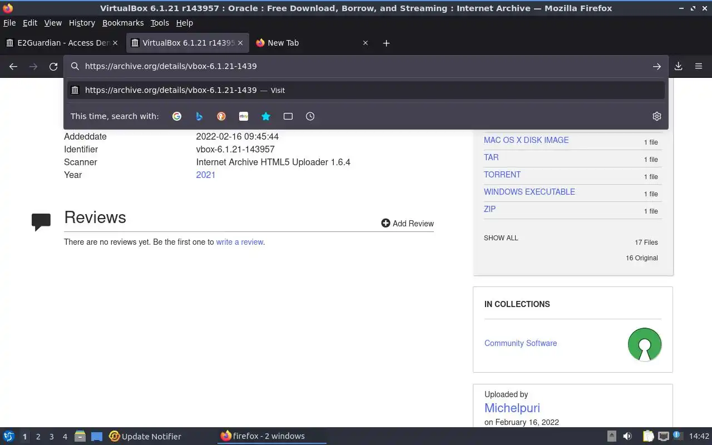Screen dimensions: 712x445
Task: Close the E2Guardian tab
Action: 116,43
